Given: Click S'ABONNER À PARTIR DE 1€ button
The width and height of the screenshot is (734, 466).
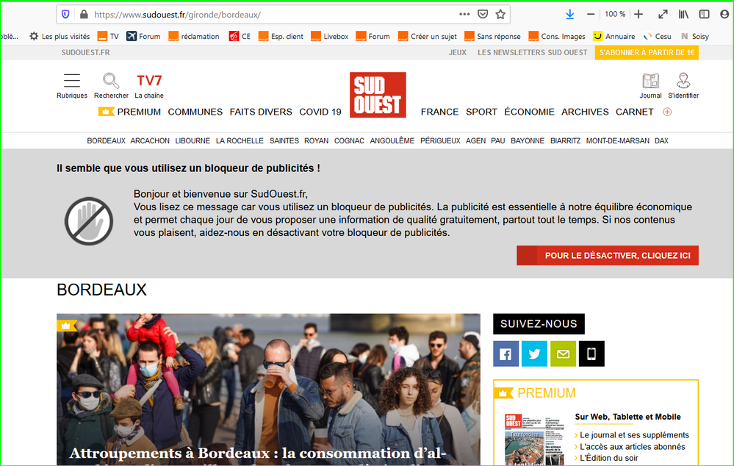Looking at the screenshot, I should [x=647, y=52].
